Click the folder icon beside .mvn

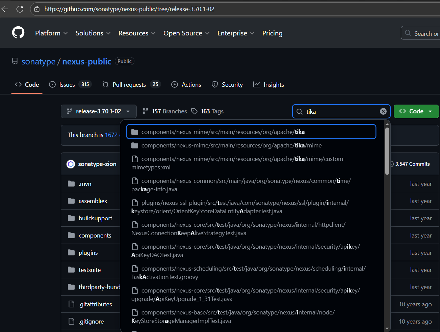[x=71, y=184]
